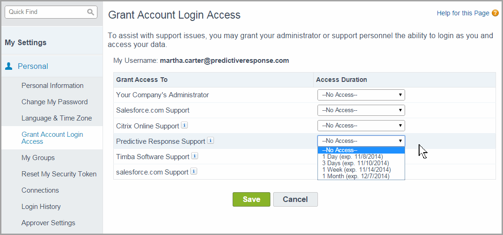Open Personal Information settings page

pos(52,86)
